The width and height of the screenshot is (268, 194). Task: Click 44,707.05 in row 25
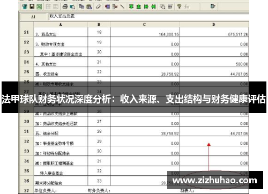pos(239,74)
